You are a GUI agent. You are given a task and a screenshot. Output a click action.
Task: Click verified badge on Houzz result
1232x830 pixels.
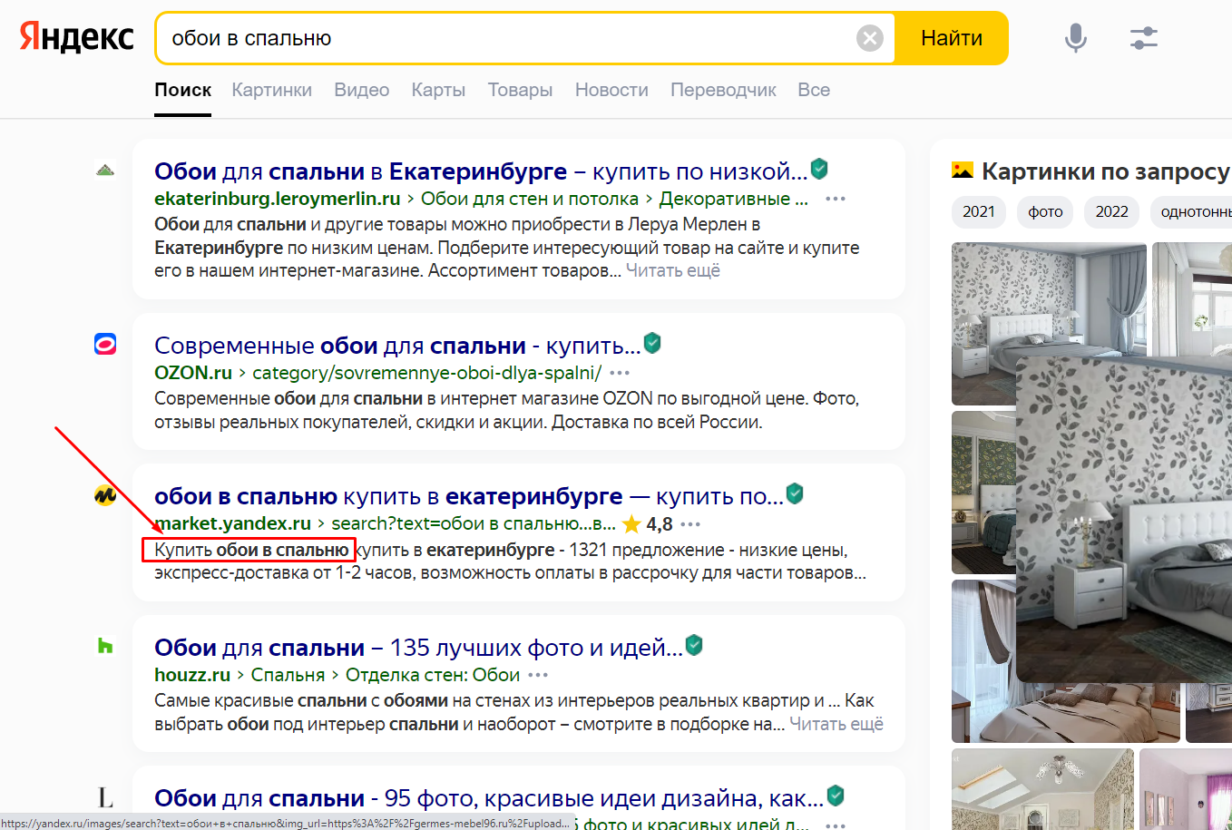pyautogui.click(x=694, y=645)
